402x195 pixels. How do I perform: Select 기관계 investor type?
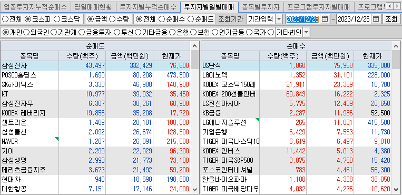54,32
